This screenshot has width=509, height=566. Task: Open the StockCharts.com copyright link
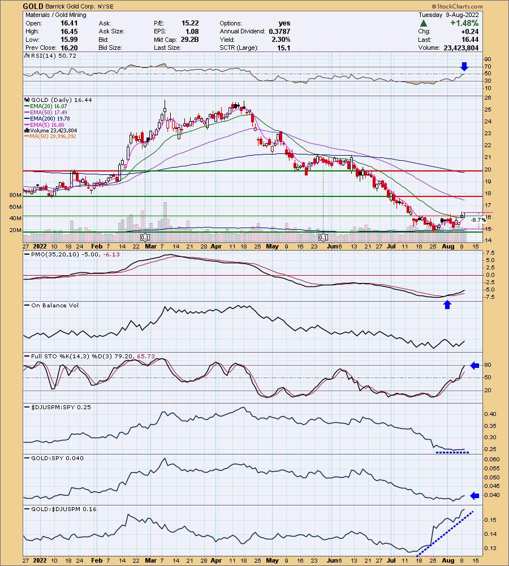coord(457,6)
